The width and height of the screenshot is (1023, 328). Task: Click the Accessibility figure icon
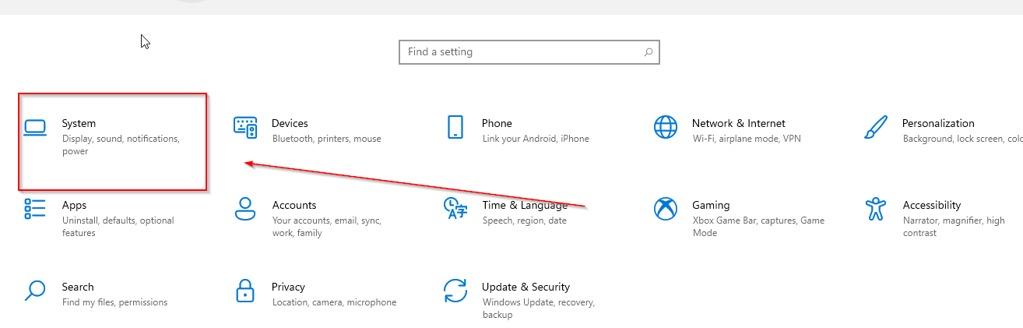pyautogui.click(x=876, y=209)
